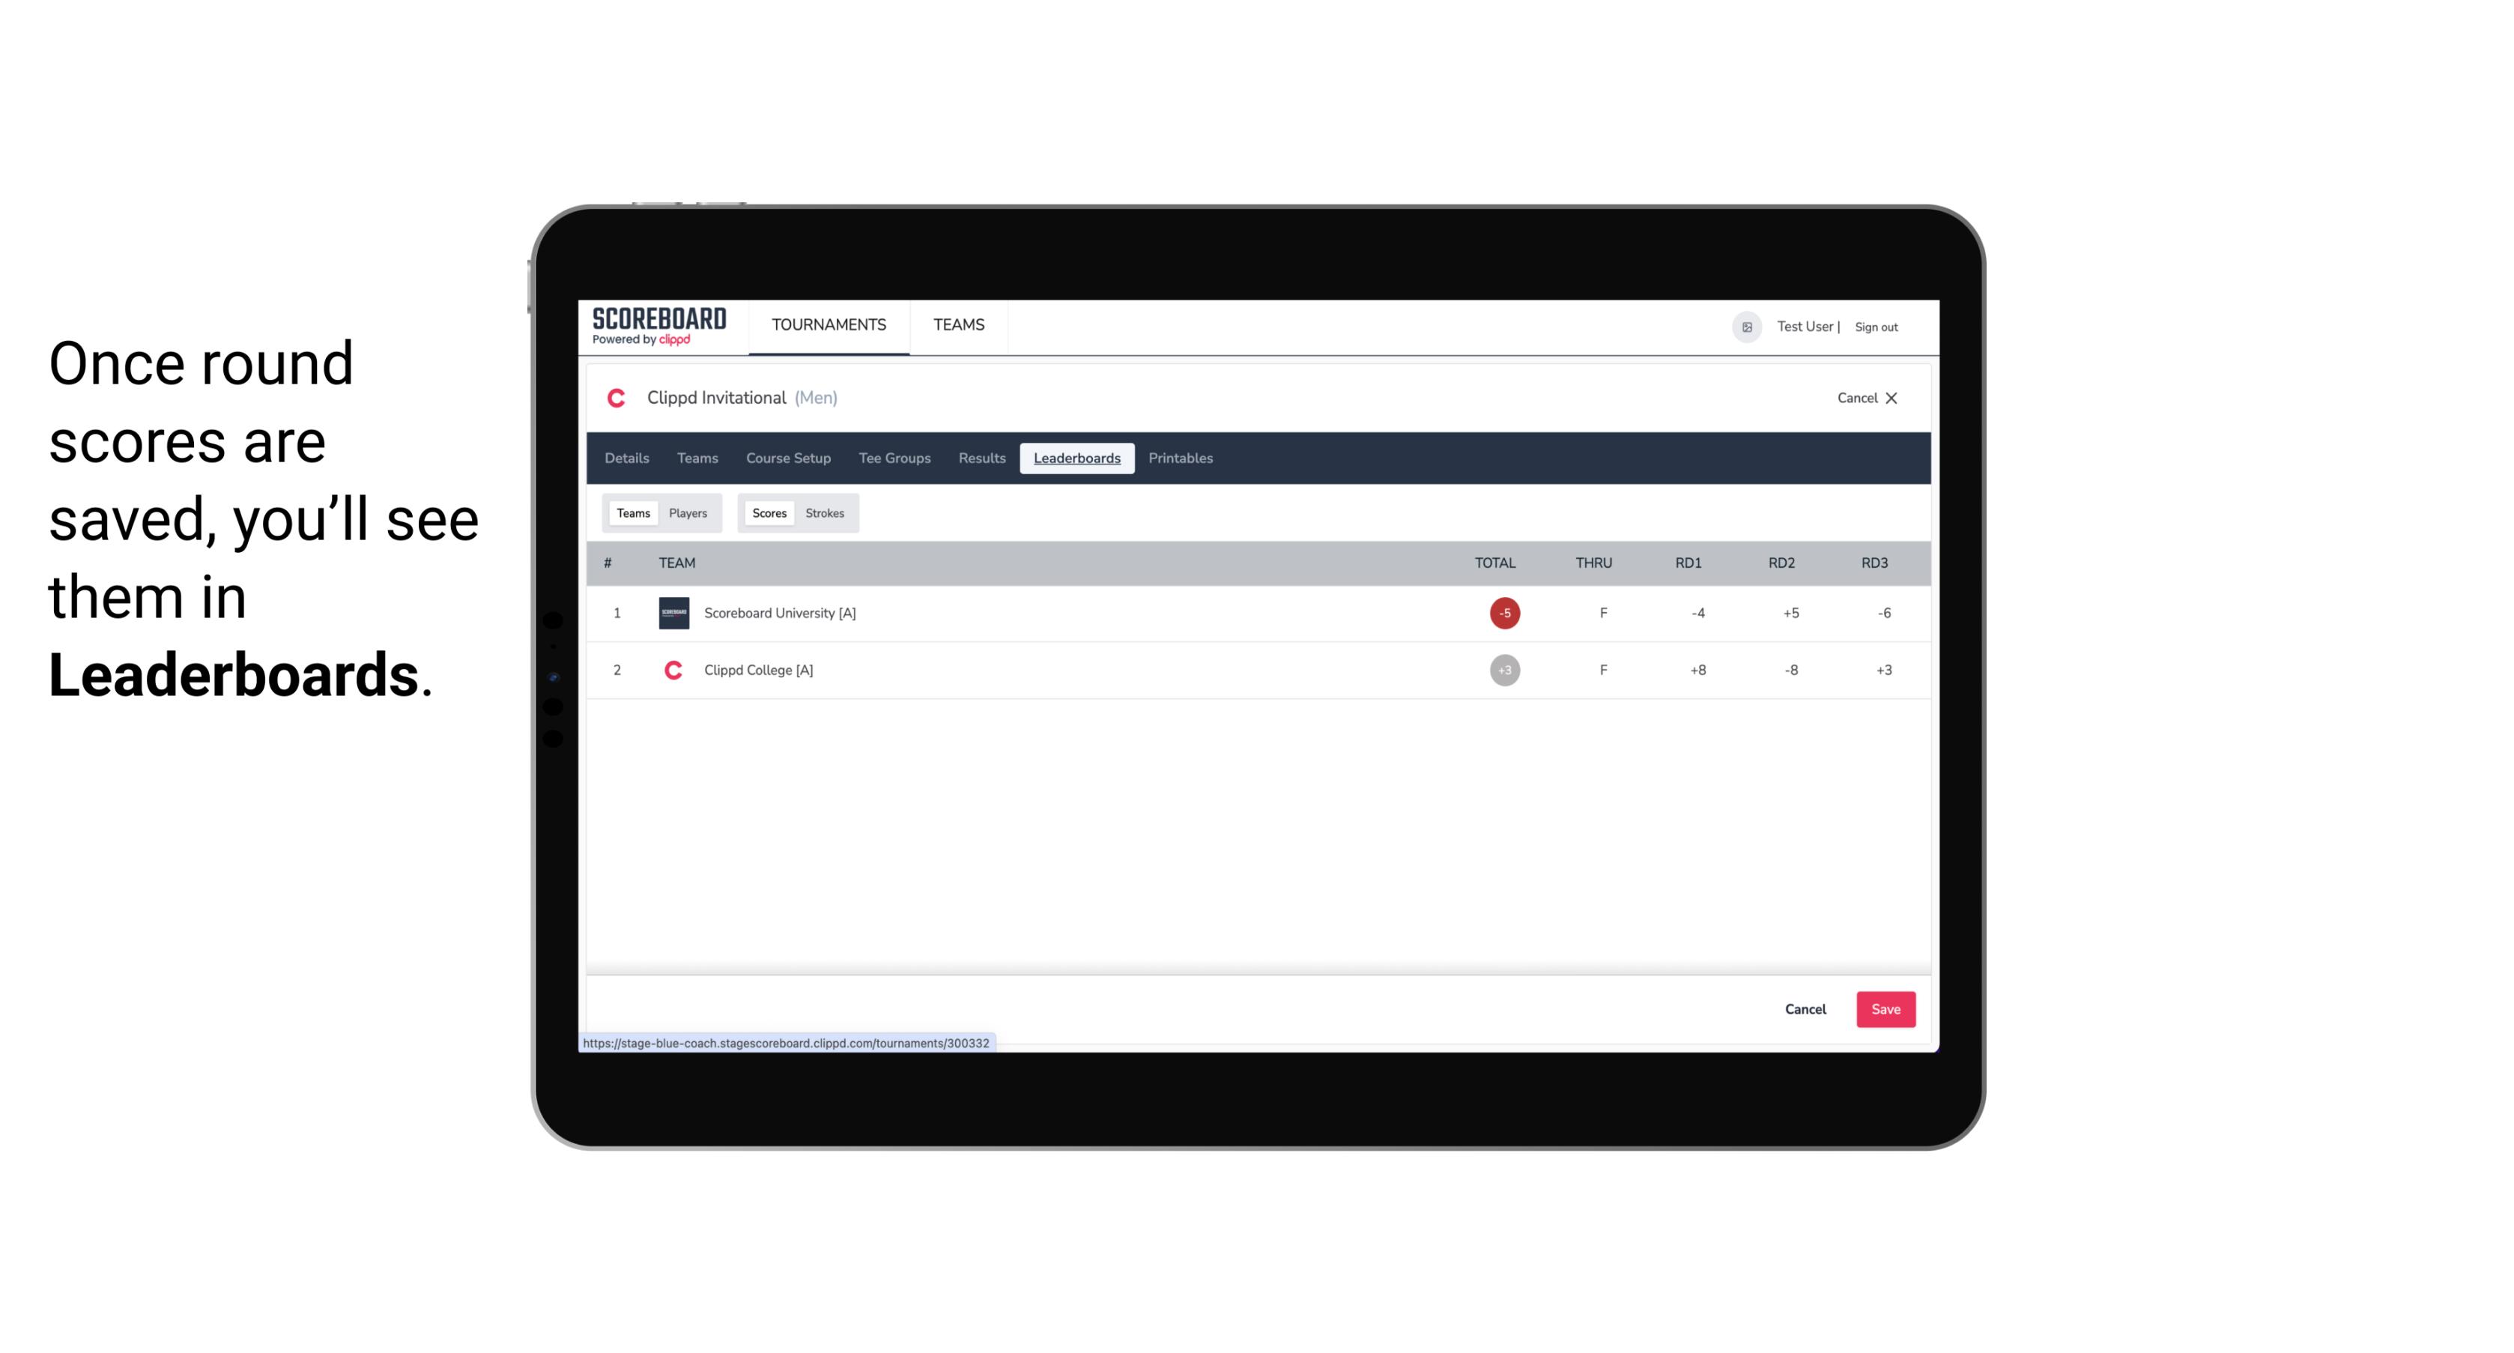
Task: Click the Clippd Invitational tournament icon
Action: (618, 399)
